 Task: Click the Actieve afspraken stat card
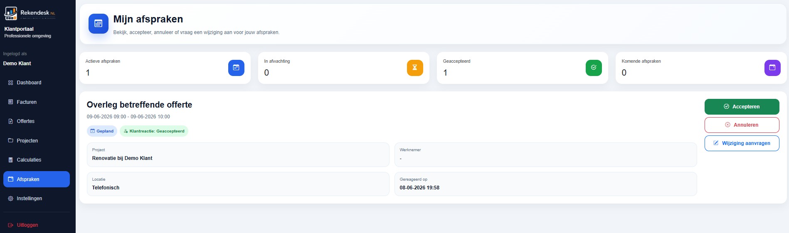[165, 68]
